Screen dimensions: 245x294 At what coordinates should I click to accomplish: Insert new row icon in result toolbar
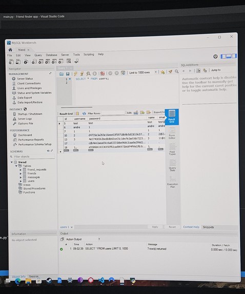click(142, 112)
